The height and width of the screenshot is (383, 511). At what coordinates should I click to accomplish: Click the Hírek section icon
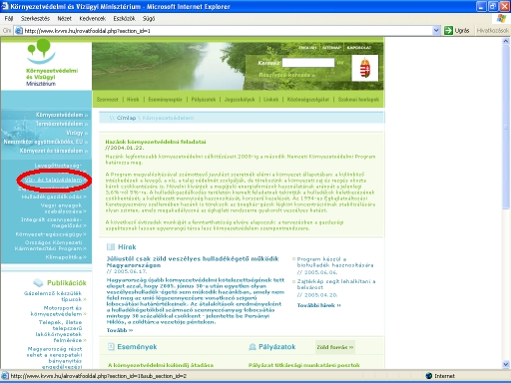coord(111,247)
